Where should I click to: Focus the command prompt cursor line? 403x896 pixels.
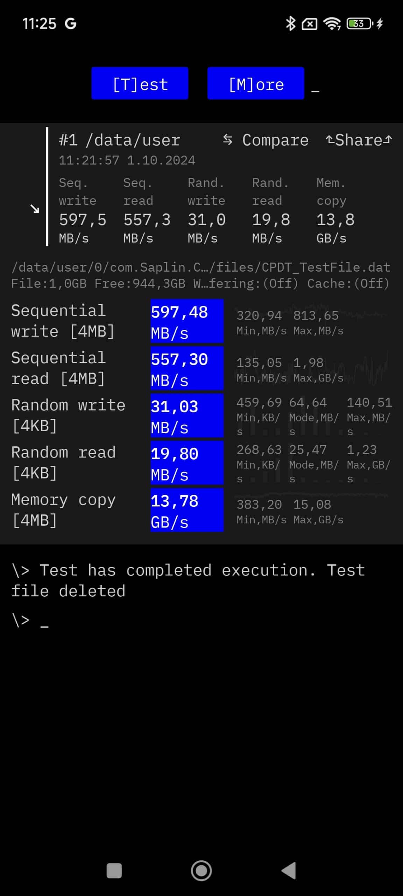[x=30, y=620]
